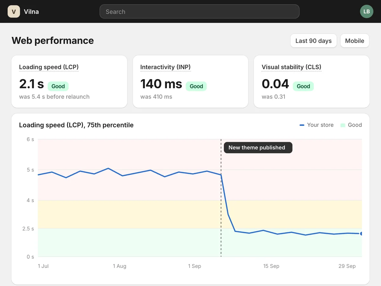The width and height of the screenshot is (381, 286).
Task: Select the Interactivity (INP) card title
Action: [x=165, y=67]
